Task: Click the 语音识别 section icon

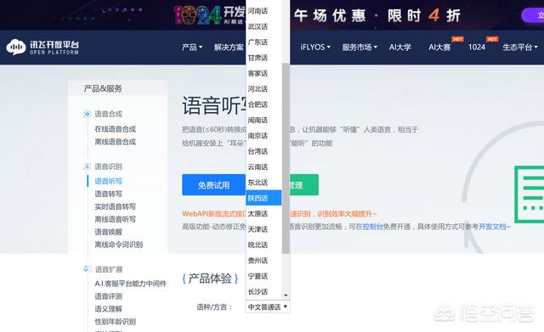Action: tap(87, 166)
